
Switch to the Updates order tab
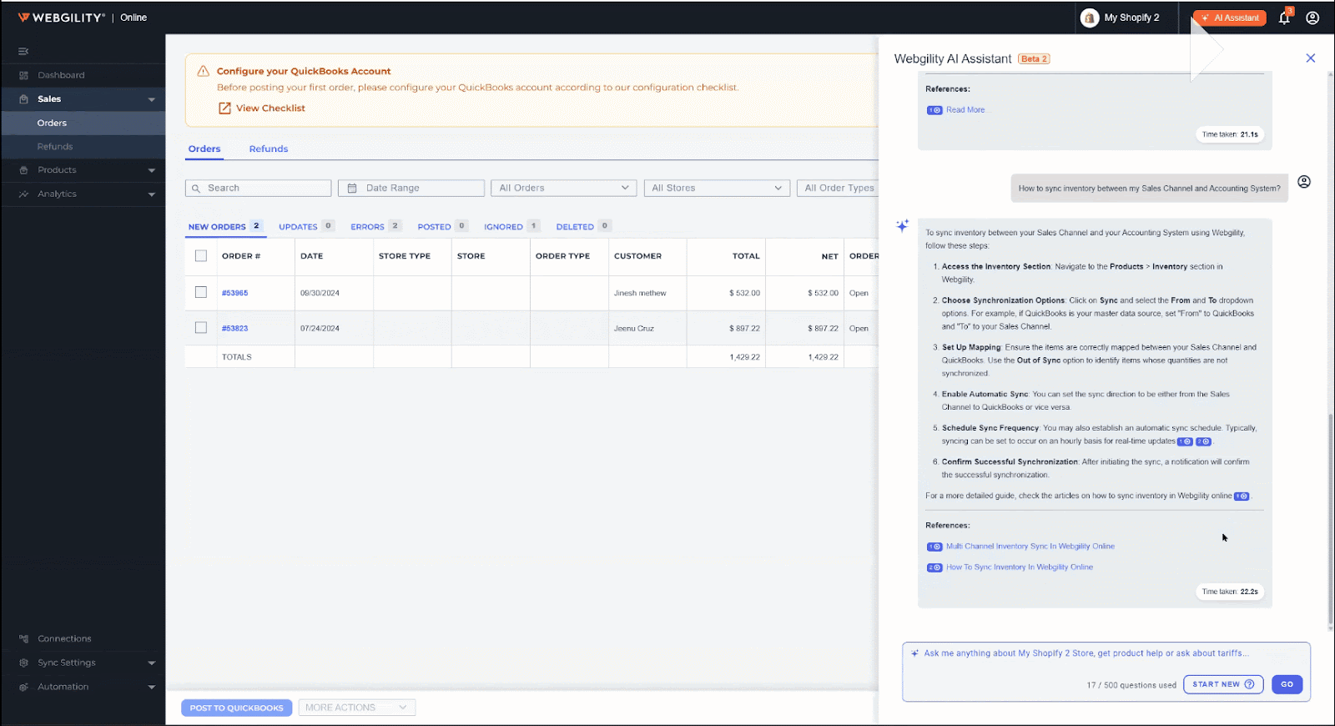coord(306,227)
